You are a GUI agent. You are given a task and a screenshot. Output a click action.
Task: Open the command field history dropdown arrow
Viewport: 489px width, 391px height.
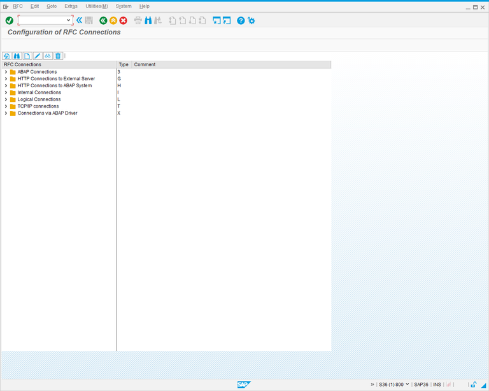(69, 20)
